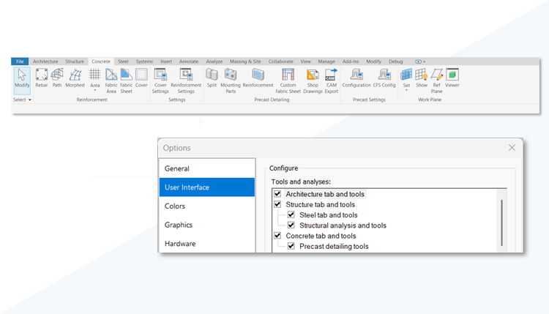Toggle Concrete tab and tools checkbox
Screen dimensions: 549x314
[x=277, y=236]
